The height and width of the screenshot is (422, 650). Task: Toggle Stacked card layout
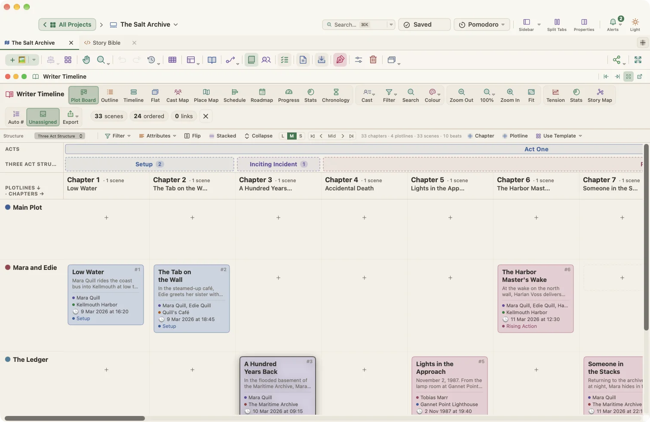[x=223, y=136]
